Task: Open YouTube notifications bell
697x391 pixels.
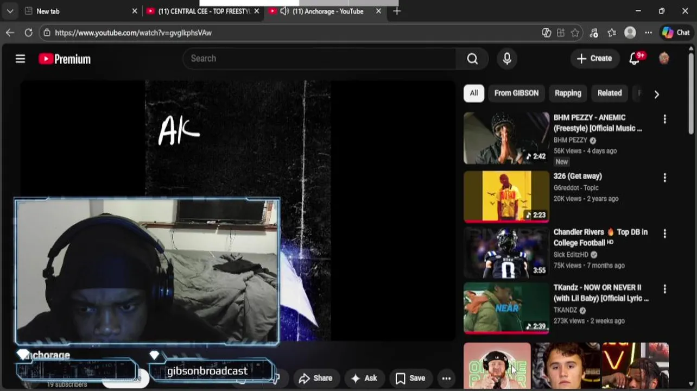Action: [634, 59]
